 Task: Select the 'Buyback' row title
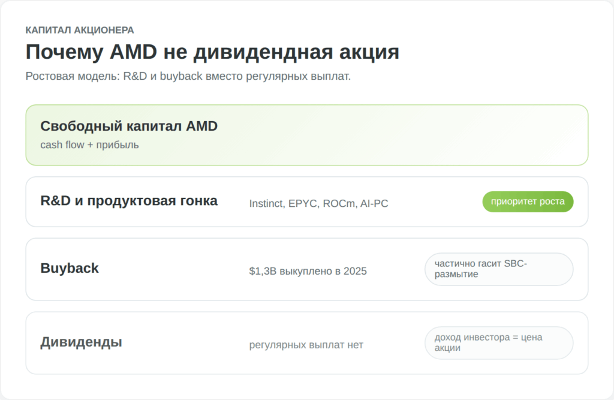70,268
